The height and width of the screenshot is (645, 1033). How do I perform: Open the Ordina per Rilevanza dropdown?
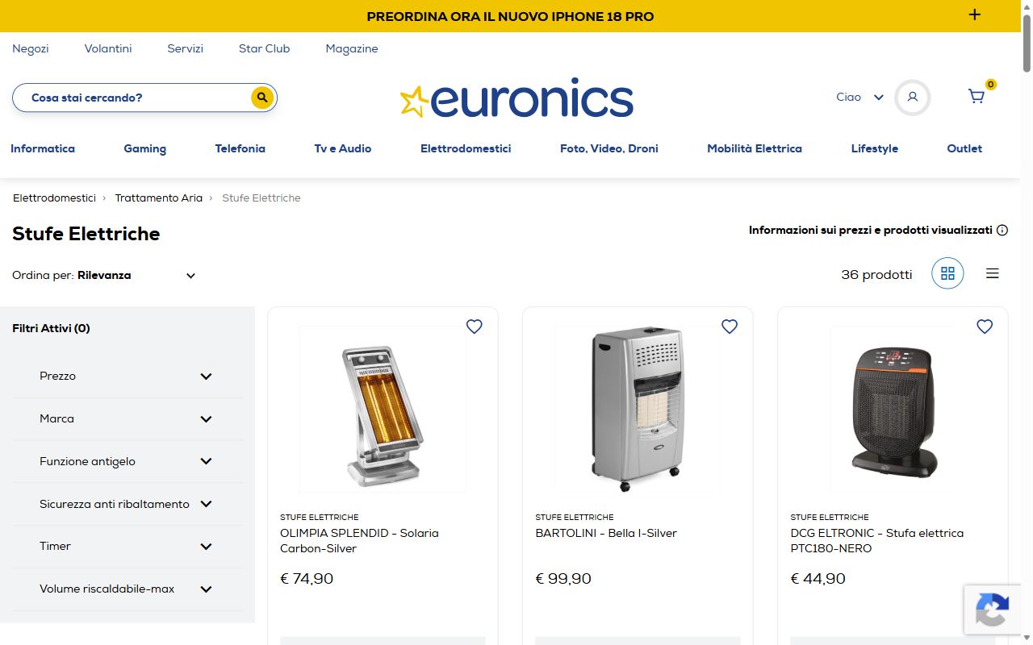pyautogui.click(x=104, y=275)
